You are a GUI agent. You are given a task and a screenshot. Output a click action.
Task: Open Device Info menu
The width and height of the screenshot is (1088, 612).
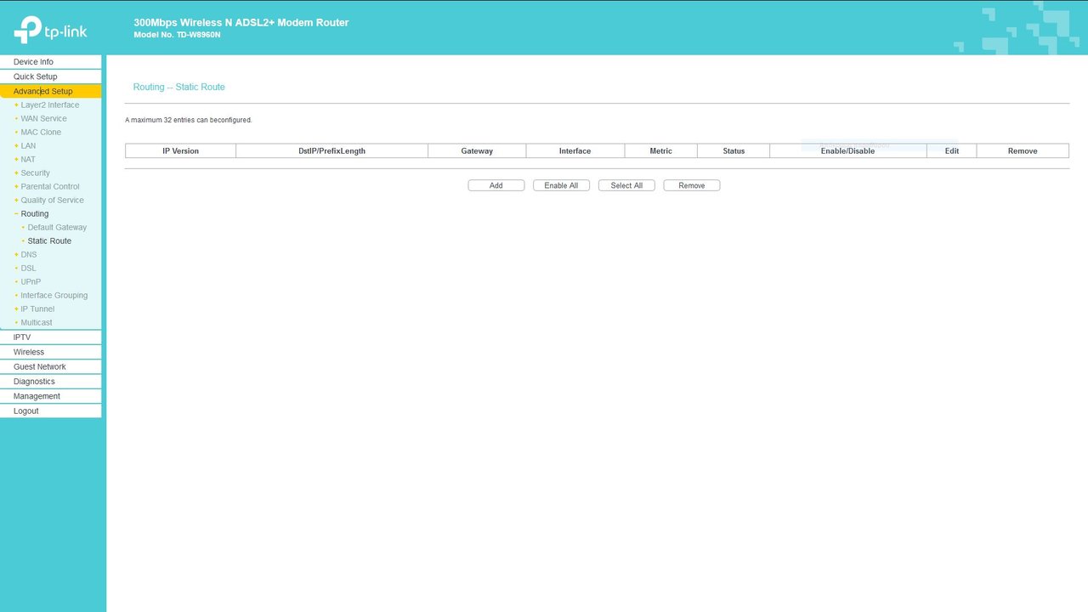click(50, 62)
